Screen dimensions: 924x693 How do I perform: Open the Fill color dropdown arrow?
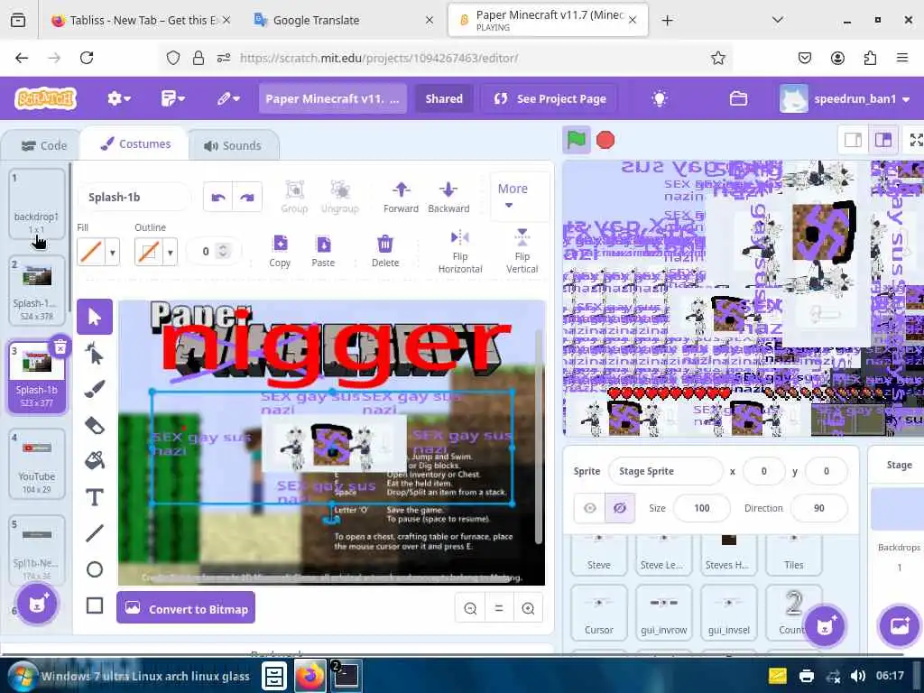[x=113, y=253]
